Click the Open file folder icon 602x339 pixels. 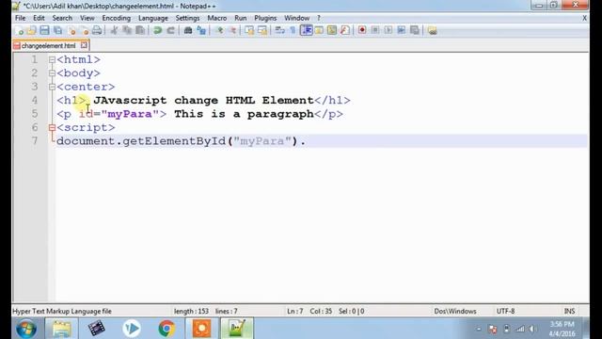32,30
